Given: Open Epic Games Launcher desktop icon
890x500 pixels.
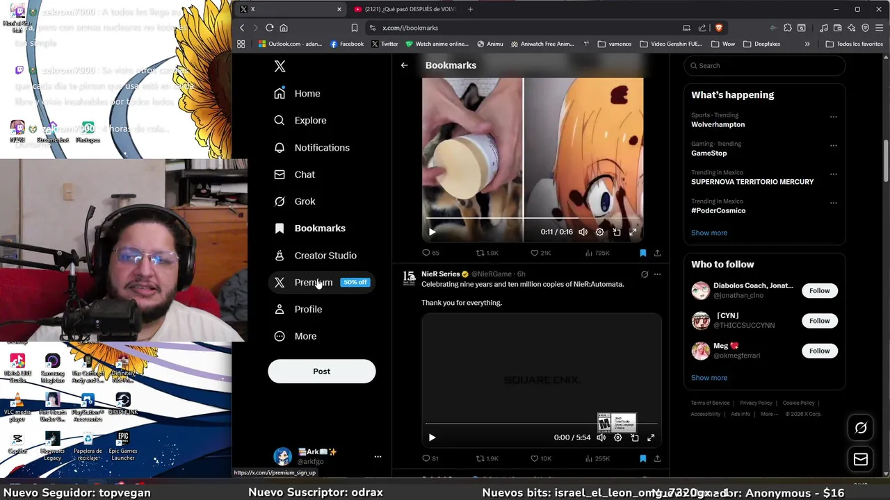Looking at the screenshot, I should pyautogui.click(x=123, y=446).
